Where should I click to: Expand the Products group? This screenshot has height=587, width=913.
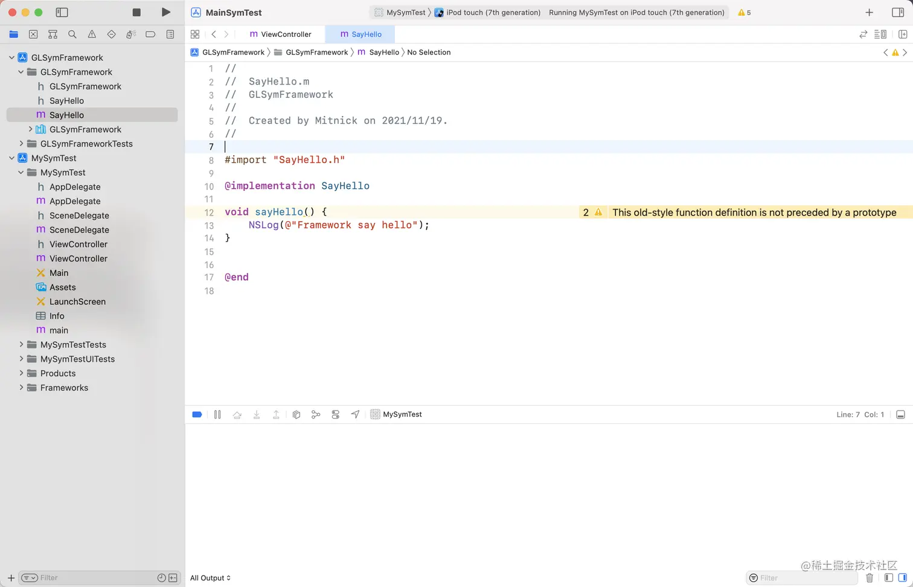[21, 373]
